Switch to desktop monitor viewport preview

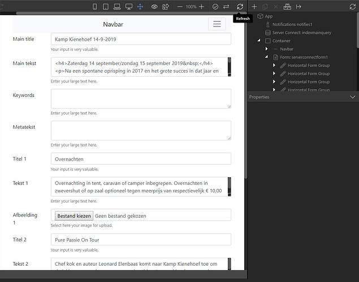coord(129,7)
